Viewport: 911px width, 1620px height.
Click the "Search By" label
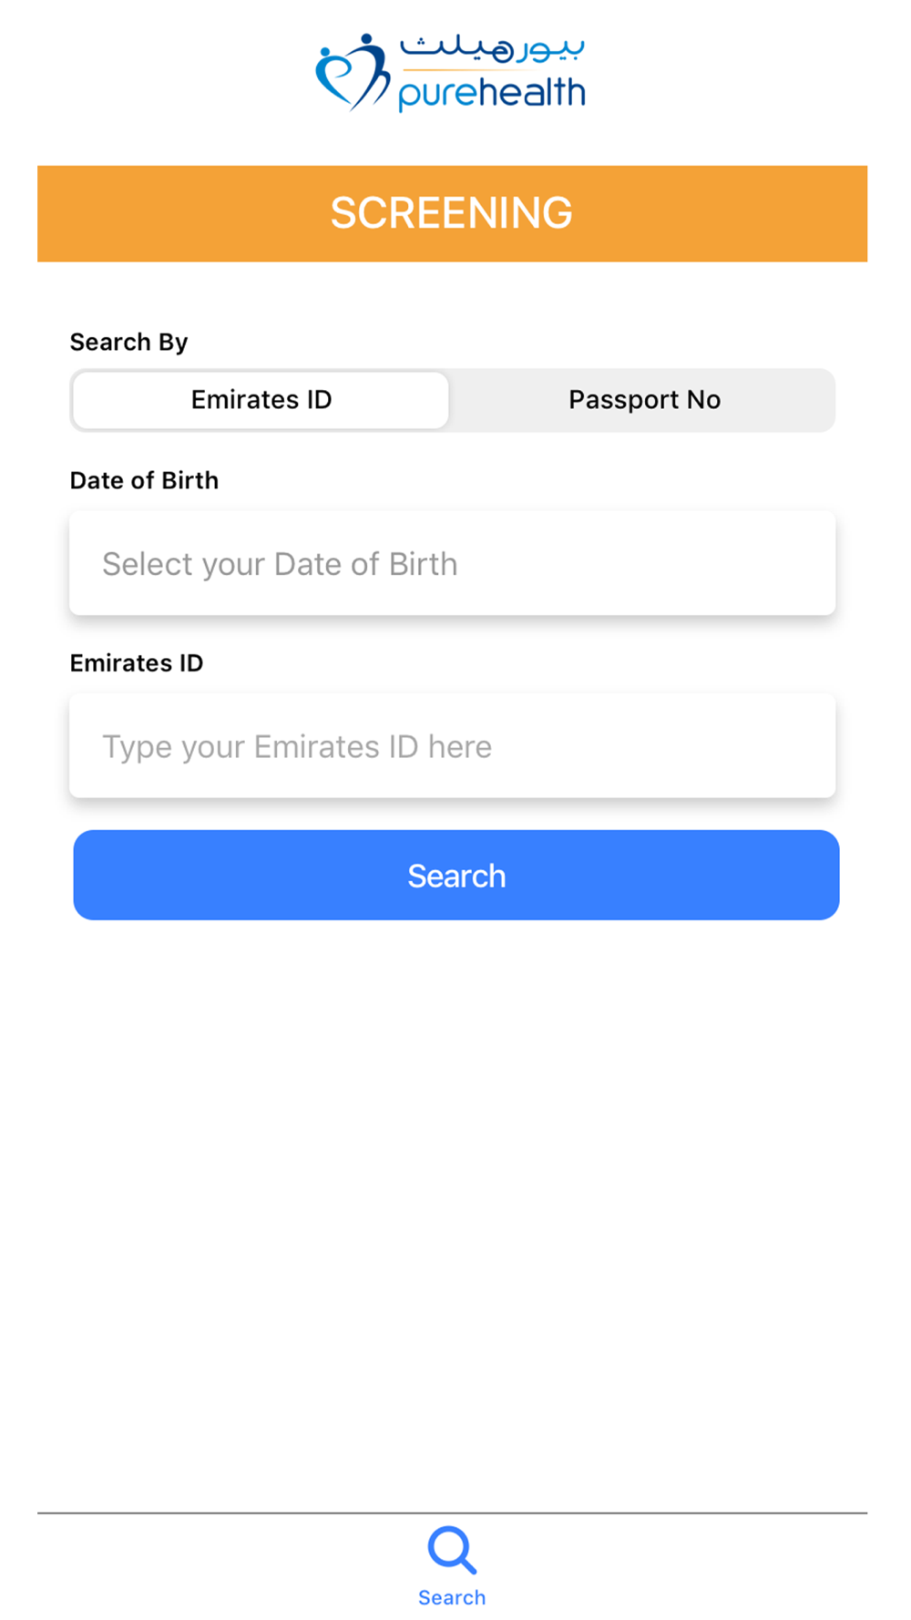pyautogui.click(x=129, y=342)
